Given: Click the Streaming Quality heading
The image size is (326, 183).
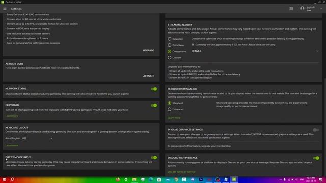Looking at the screenshot, I should [x=180, y=25].
